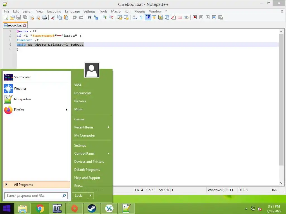Open the Encoding menu
The height and width of the screenshot is (214, 286).
click(54, 11)
